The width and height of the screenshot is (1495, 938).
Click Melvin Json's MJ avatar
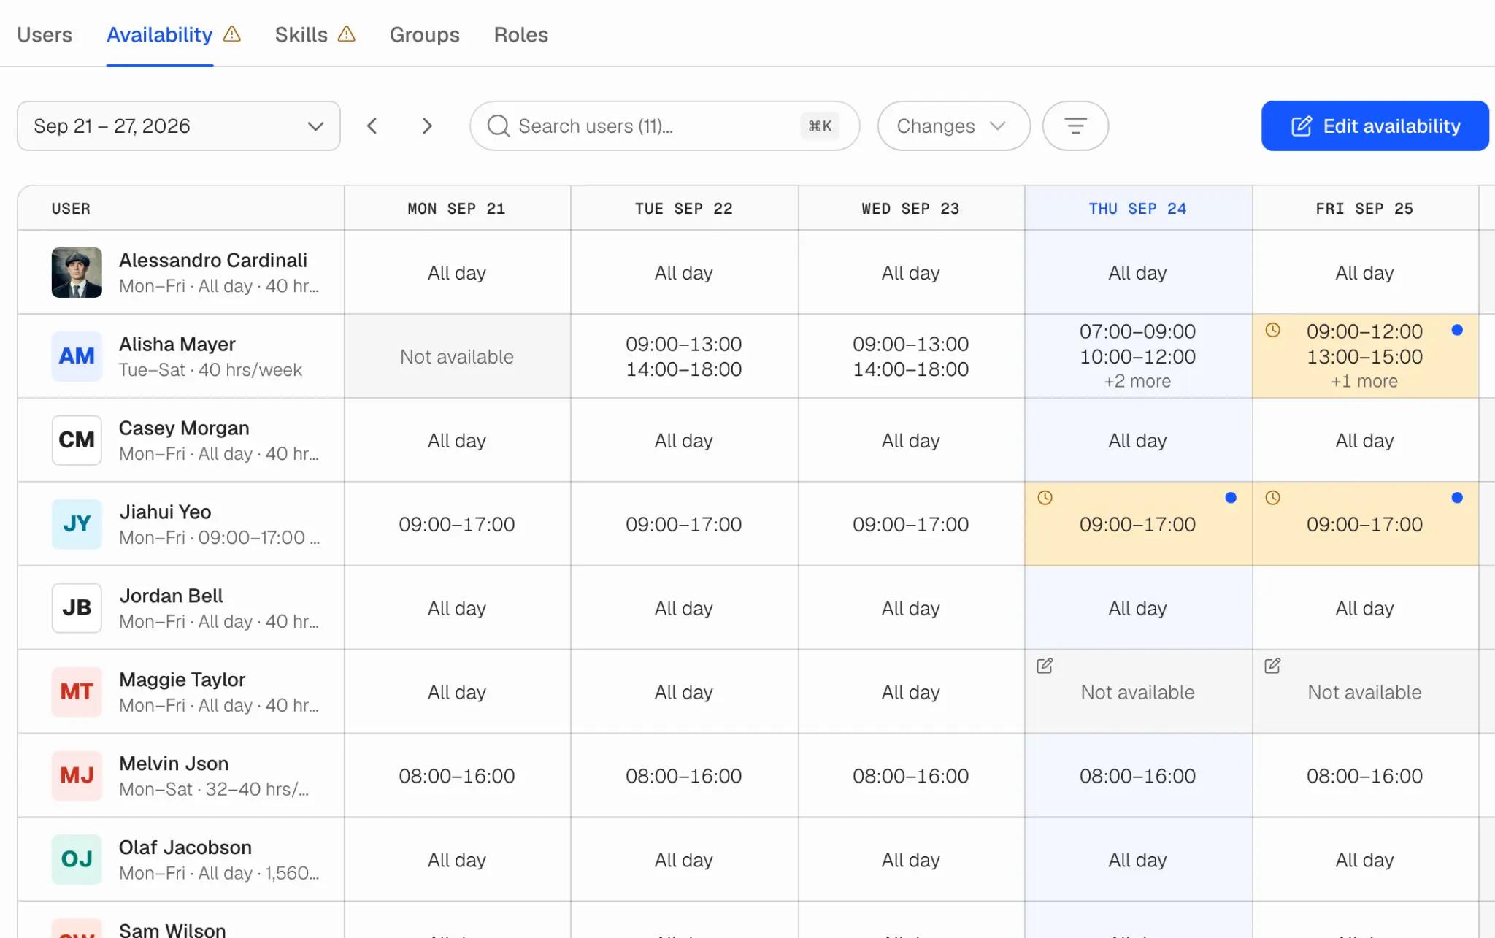coord(77,776)
